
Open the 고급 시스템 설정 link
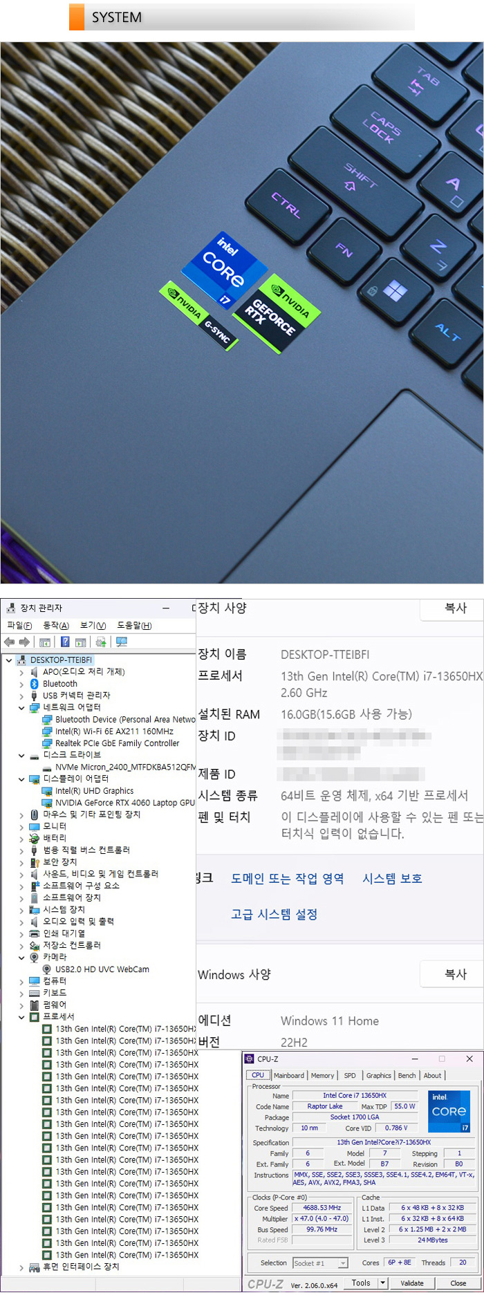[x=274, y=914]
